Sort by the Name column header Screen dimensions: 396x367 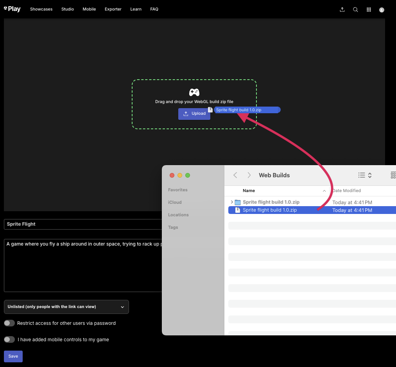pos(249,191)
